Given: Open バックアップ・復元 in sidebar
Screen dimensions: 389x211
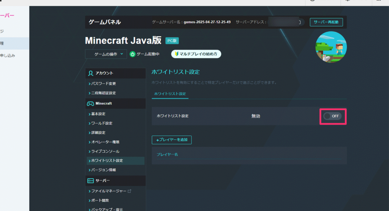Looking at the screenshot, I should 107,209.
